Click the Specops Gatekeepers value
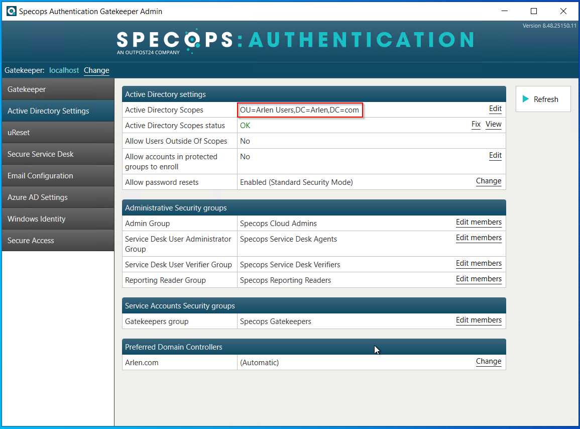This screenshot has height=429, width=580. tap(276, 321)
